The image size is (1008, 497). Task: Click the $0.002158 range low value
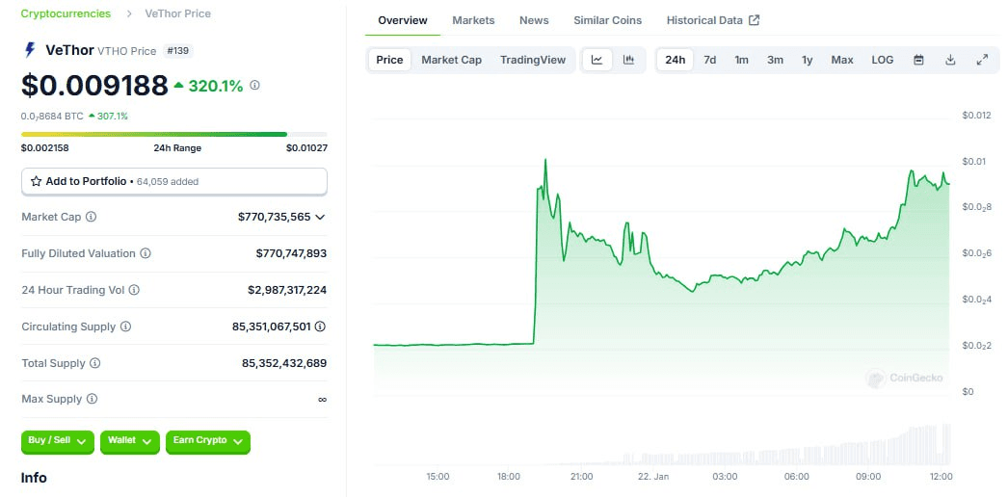[45, 148]
